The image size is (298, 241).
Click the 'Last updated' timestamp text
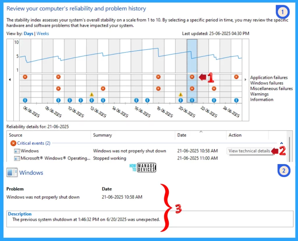pyautogui.click(x=216, y=34)
